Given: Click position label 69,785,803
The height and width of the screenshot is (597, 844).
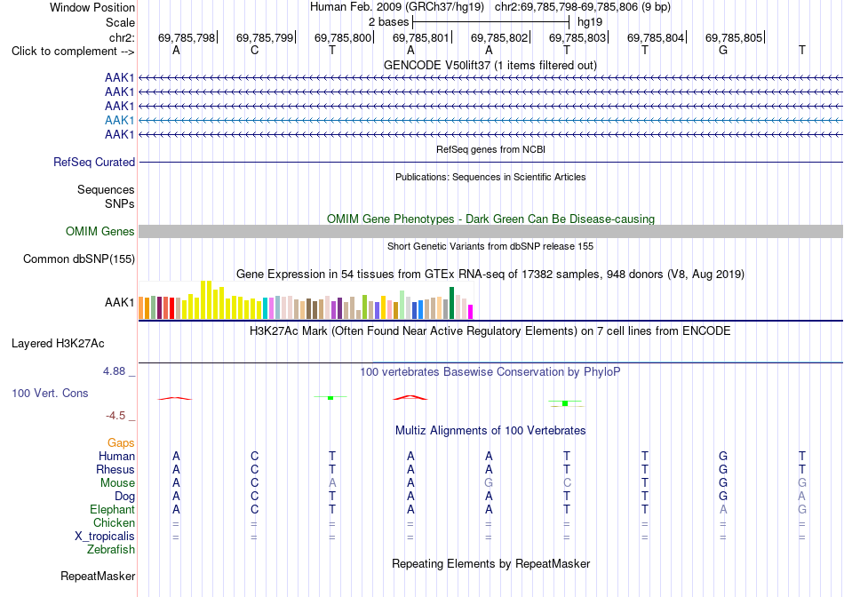Looking at the screenshot, I should pos(577,37).
